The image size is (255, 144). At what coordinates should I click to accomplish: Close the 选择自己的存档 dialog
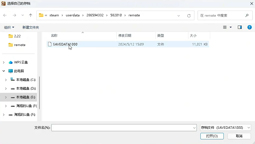click(x=251, y=4)
